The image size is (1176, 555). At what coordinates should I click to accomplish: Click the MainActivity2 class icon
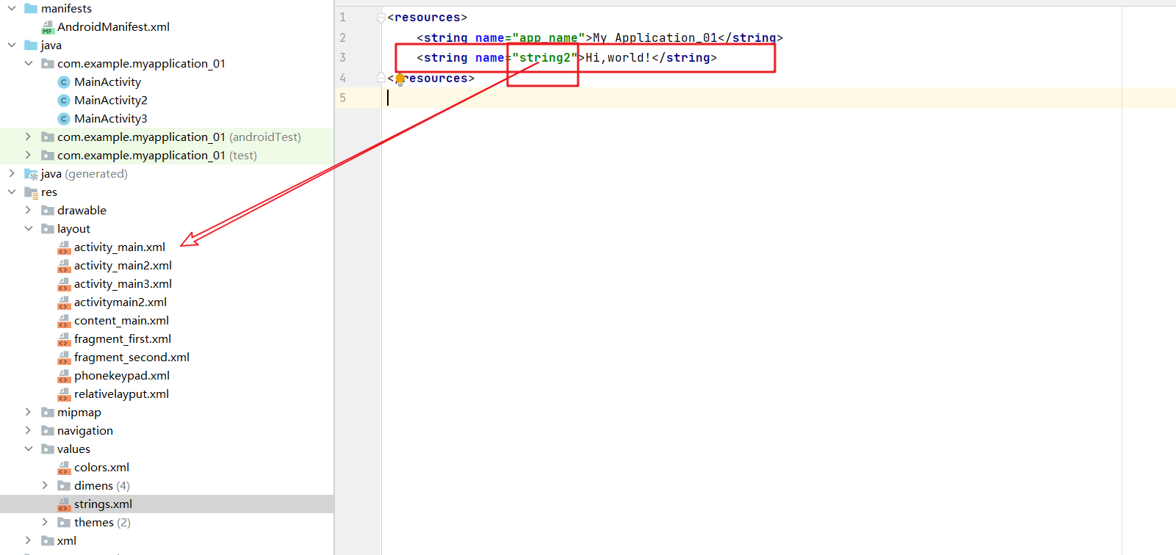click(64, 101)
